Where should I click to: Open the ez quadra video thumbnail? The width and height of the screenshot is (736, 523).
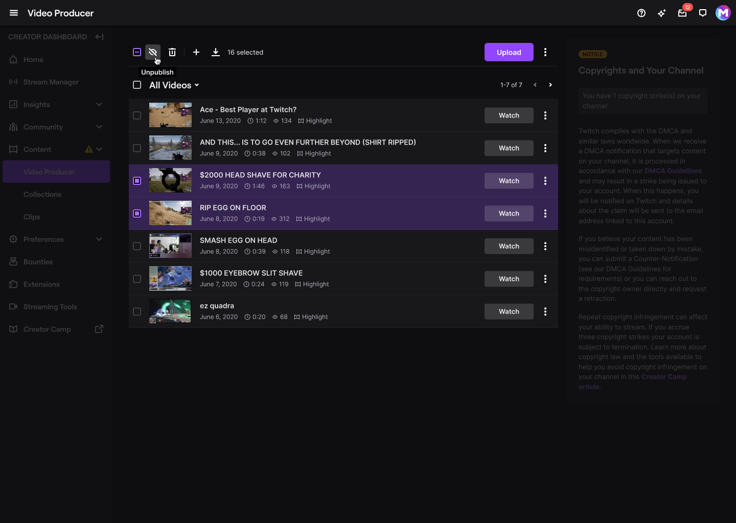coord(170,311)
